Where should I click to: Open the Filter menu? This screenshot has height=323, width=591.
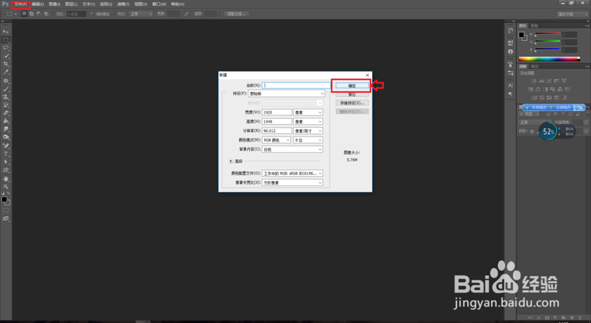tap(124, 4)
